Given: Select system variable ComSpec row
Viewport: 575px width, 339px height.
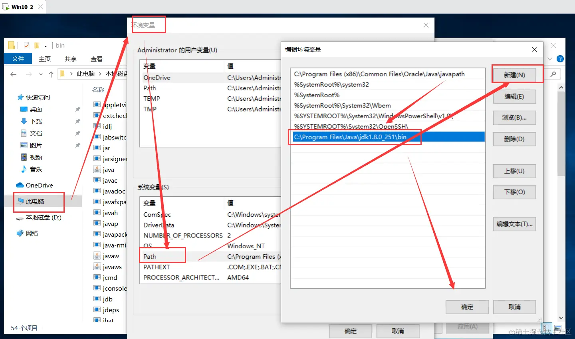Looking at the screenshot, I should point(210,215).
